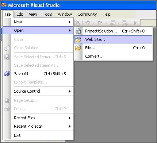157x143 pixels.
Task: Click the Visual Studio title bar logo
Action: (4, 5)
